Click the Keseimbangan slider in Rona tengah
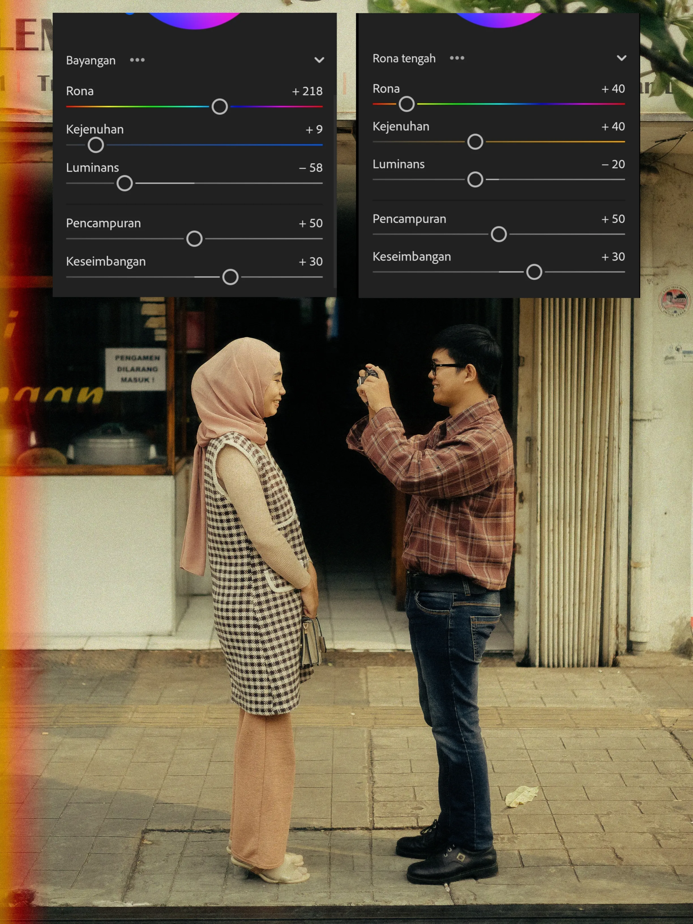Image resolution: width=693 pixels, height=924 pixels. (x=535, y=271)
